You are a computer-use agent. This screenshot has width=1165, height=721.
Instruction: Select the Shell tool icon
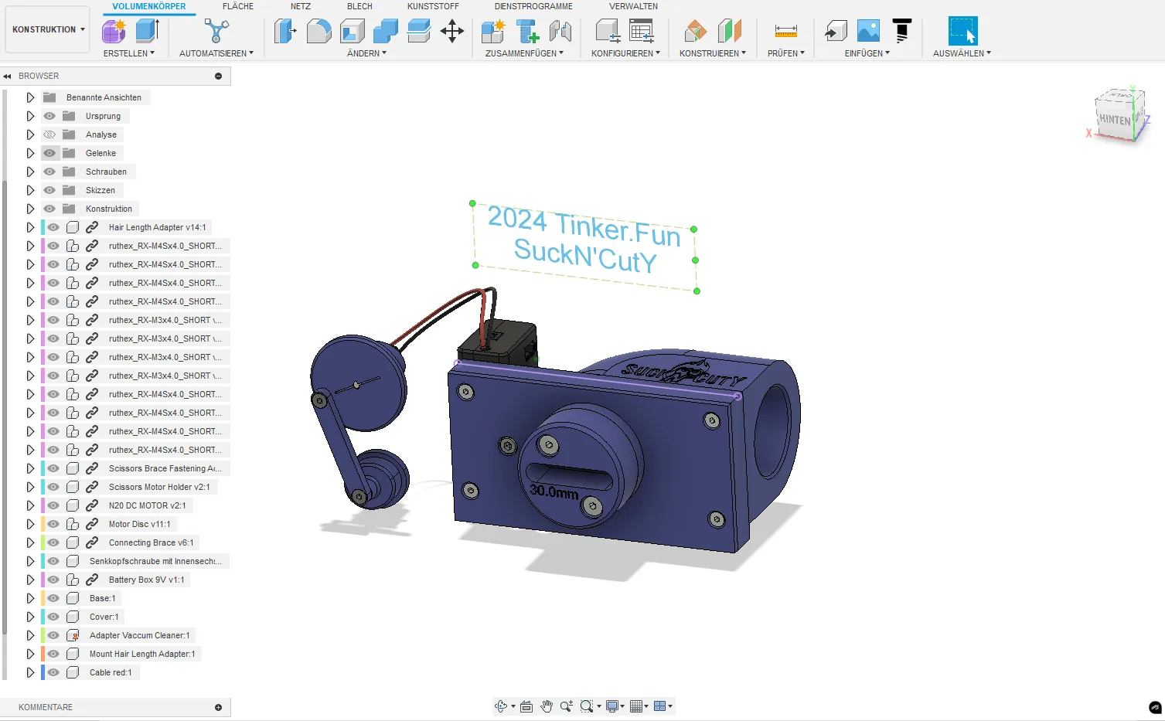pyautogui.click(x=352, y=31)
